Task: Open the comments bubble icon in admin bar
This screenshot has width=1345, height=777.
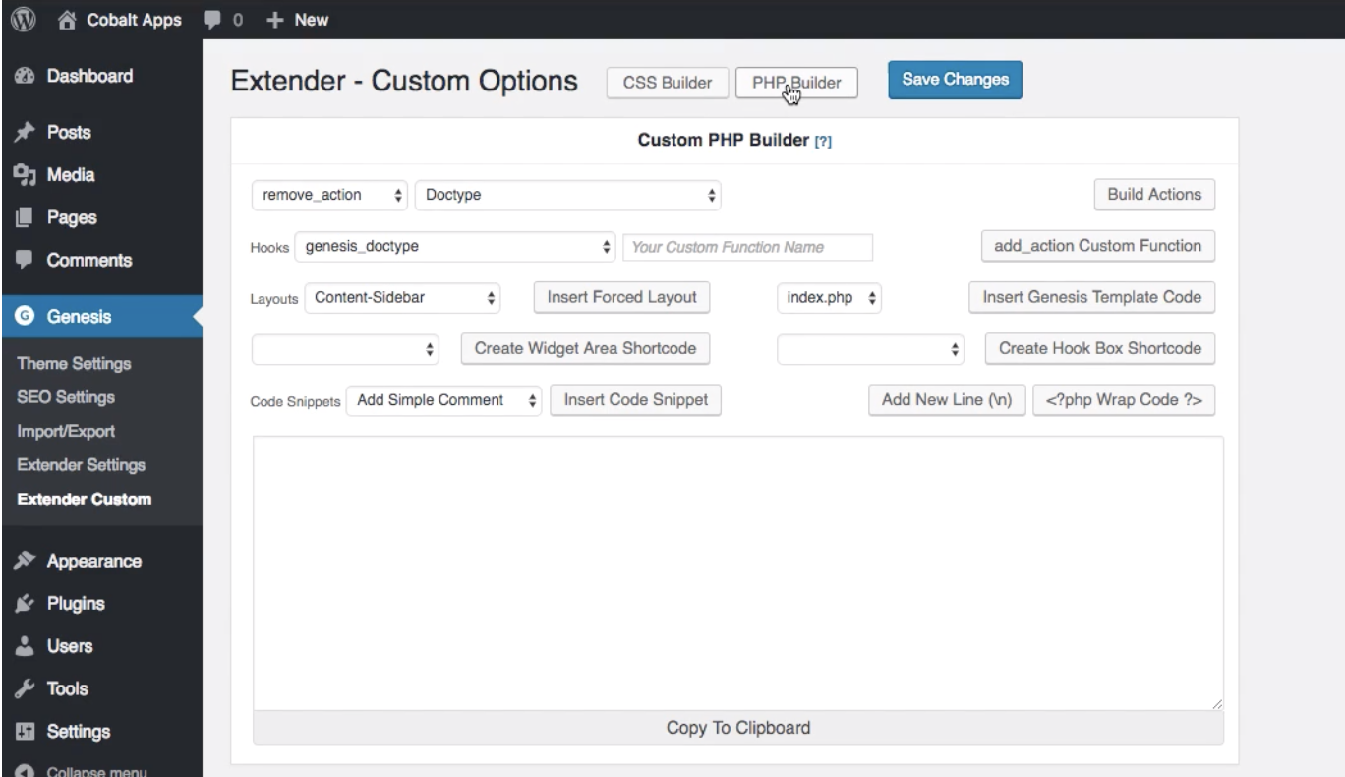Action: pos(211,20)
